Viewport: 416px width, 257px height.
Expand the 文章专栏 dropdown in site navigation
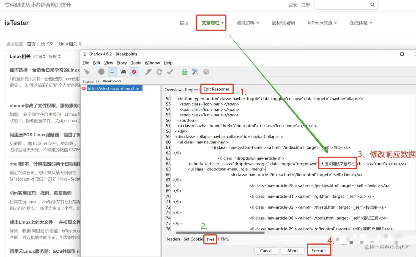[212, 23]
